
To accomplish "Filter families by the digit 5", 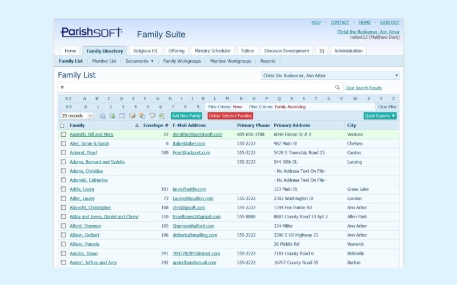I will (148, 107).
